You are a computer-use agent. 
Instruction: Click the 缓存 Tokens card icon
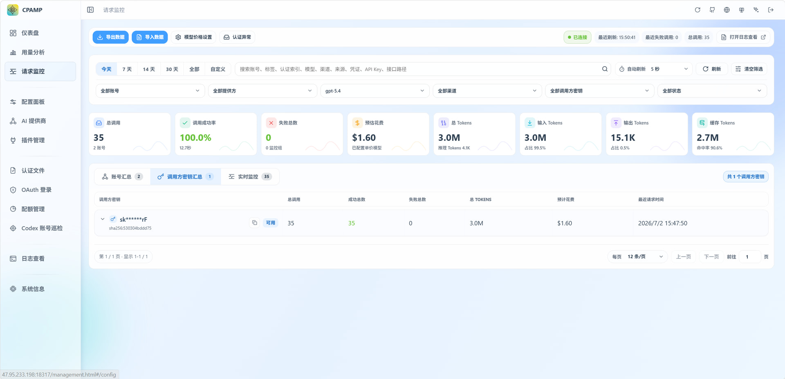tap(702, 123)
